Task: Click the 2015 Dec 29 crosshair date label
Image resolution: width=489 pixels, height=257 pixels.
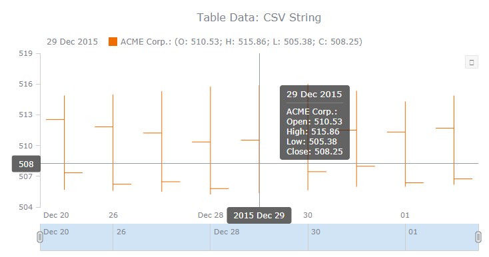Action: click(x=259, y=216)
